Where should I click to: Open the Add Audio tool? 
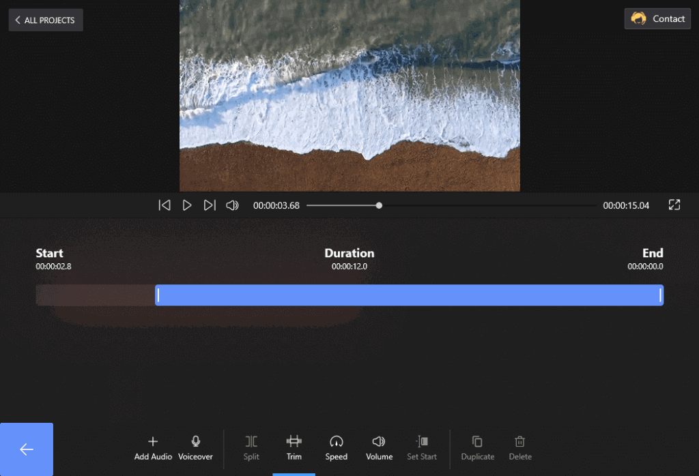click(153, 448)
